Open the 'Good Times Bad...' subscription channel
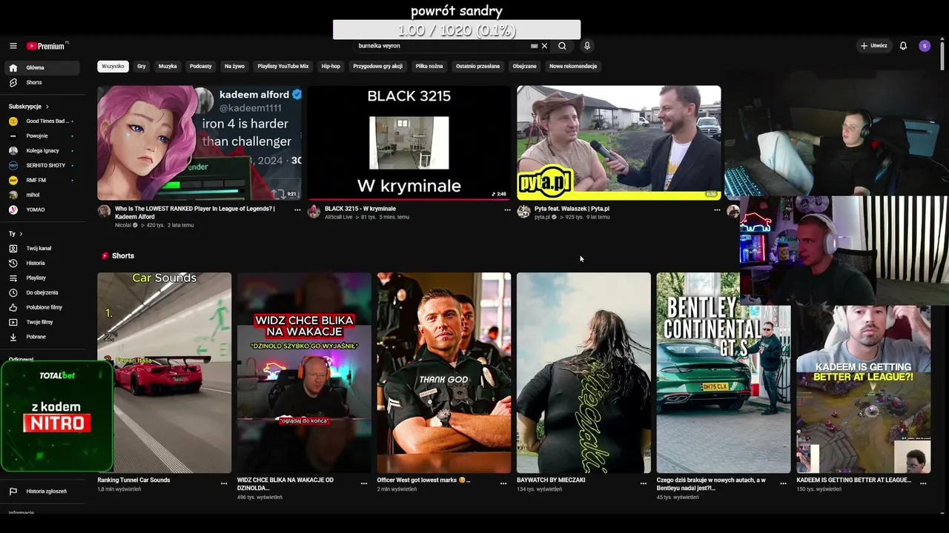949x533 pixels. [x=42, y=121]
